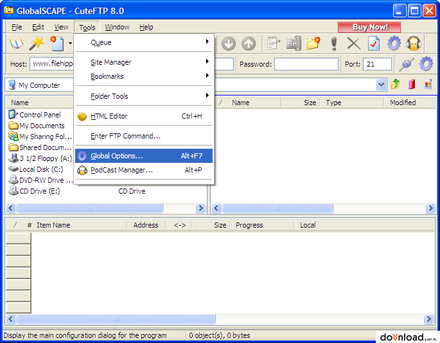This screenshot has width=440, height=343.
Task: Select Global Options menu entry
Action: (143, 156)
